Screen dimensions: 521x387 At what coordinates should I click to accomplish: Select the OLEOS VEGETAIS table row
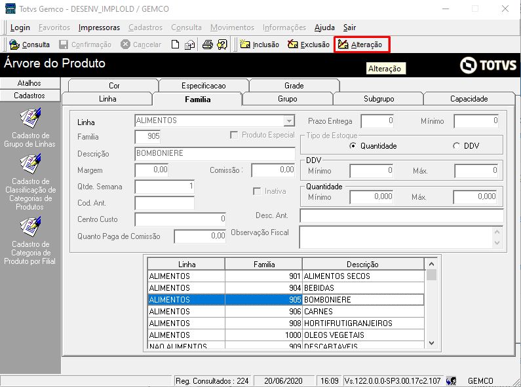pos(286,335)
